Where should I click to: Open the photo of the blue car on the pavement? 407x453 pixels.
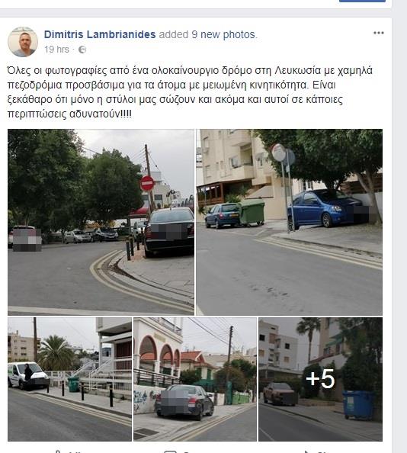[289, 222]
